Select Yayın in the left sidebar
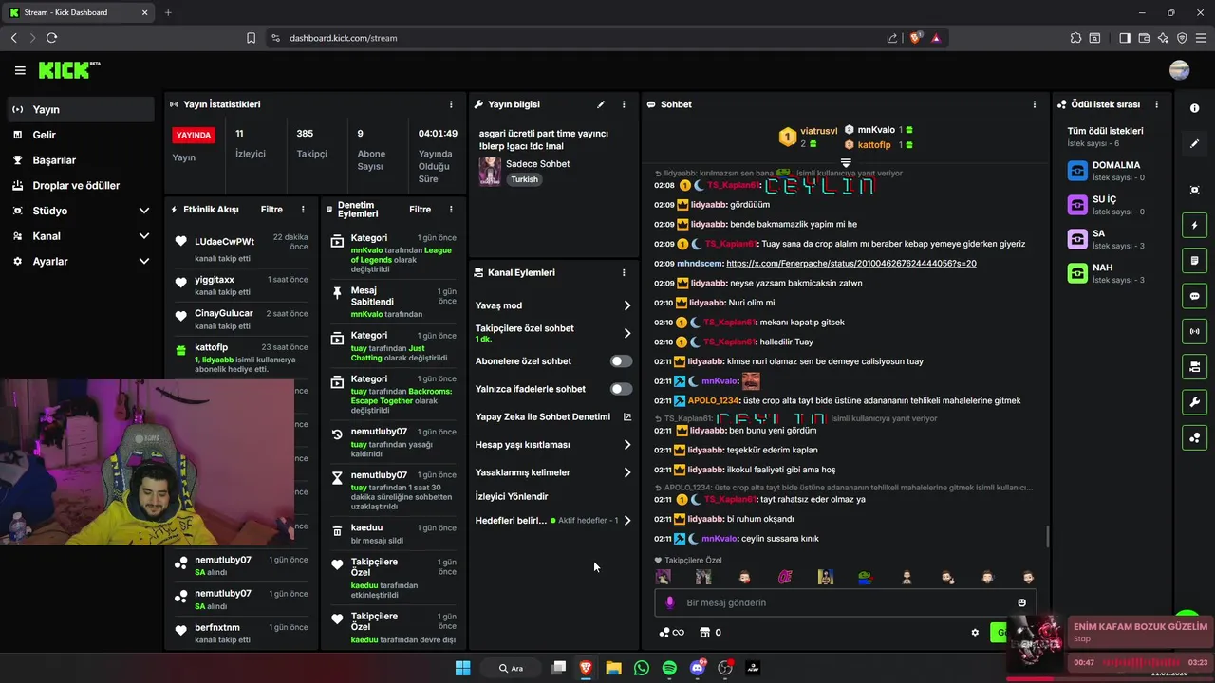The image size is (1215, 683). pyautogui.click(x=80, y=109)
